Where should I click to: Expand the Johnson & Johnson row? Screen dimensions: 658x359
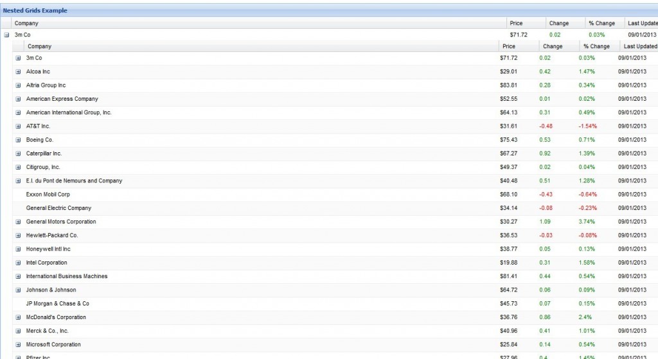tap(18, 290)
